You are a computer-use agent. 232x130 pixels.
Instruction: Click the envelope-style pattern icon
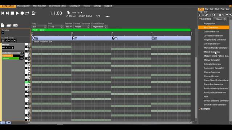[15, 25]
